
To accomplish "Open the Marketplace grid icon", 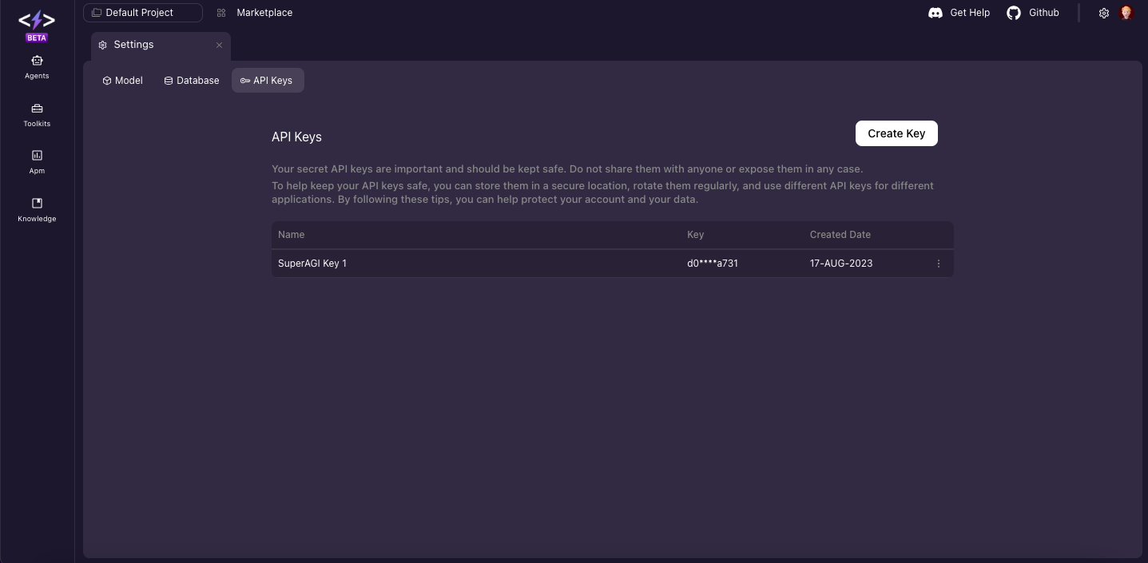I will 221,13.
